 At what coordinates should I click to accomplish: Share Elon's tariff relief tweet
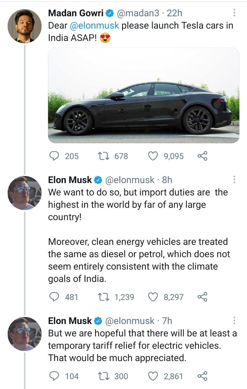click(202, 376)
